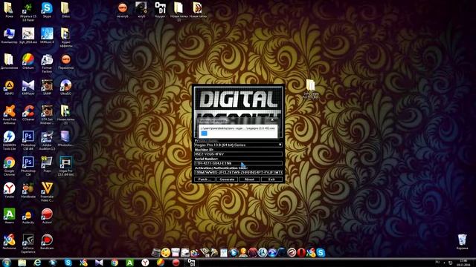
Task: Open the KMPlayer desktop shortcut
Action: (x=28, y=88)
